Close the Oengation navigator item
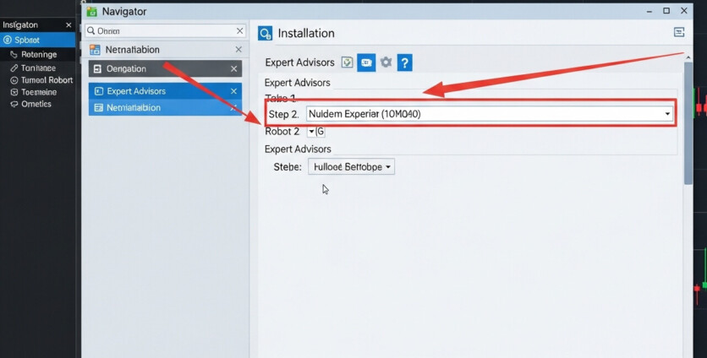 click(x=234, y=69)
